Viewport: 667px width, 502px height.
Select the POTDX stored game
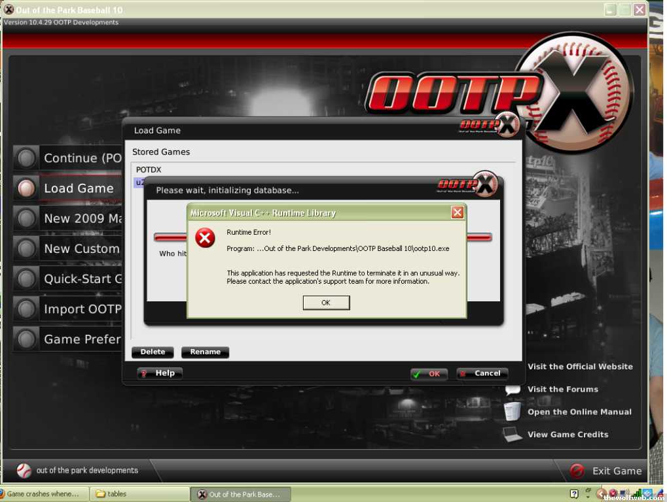[149, 170]
